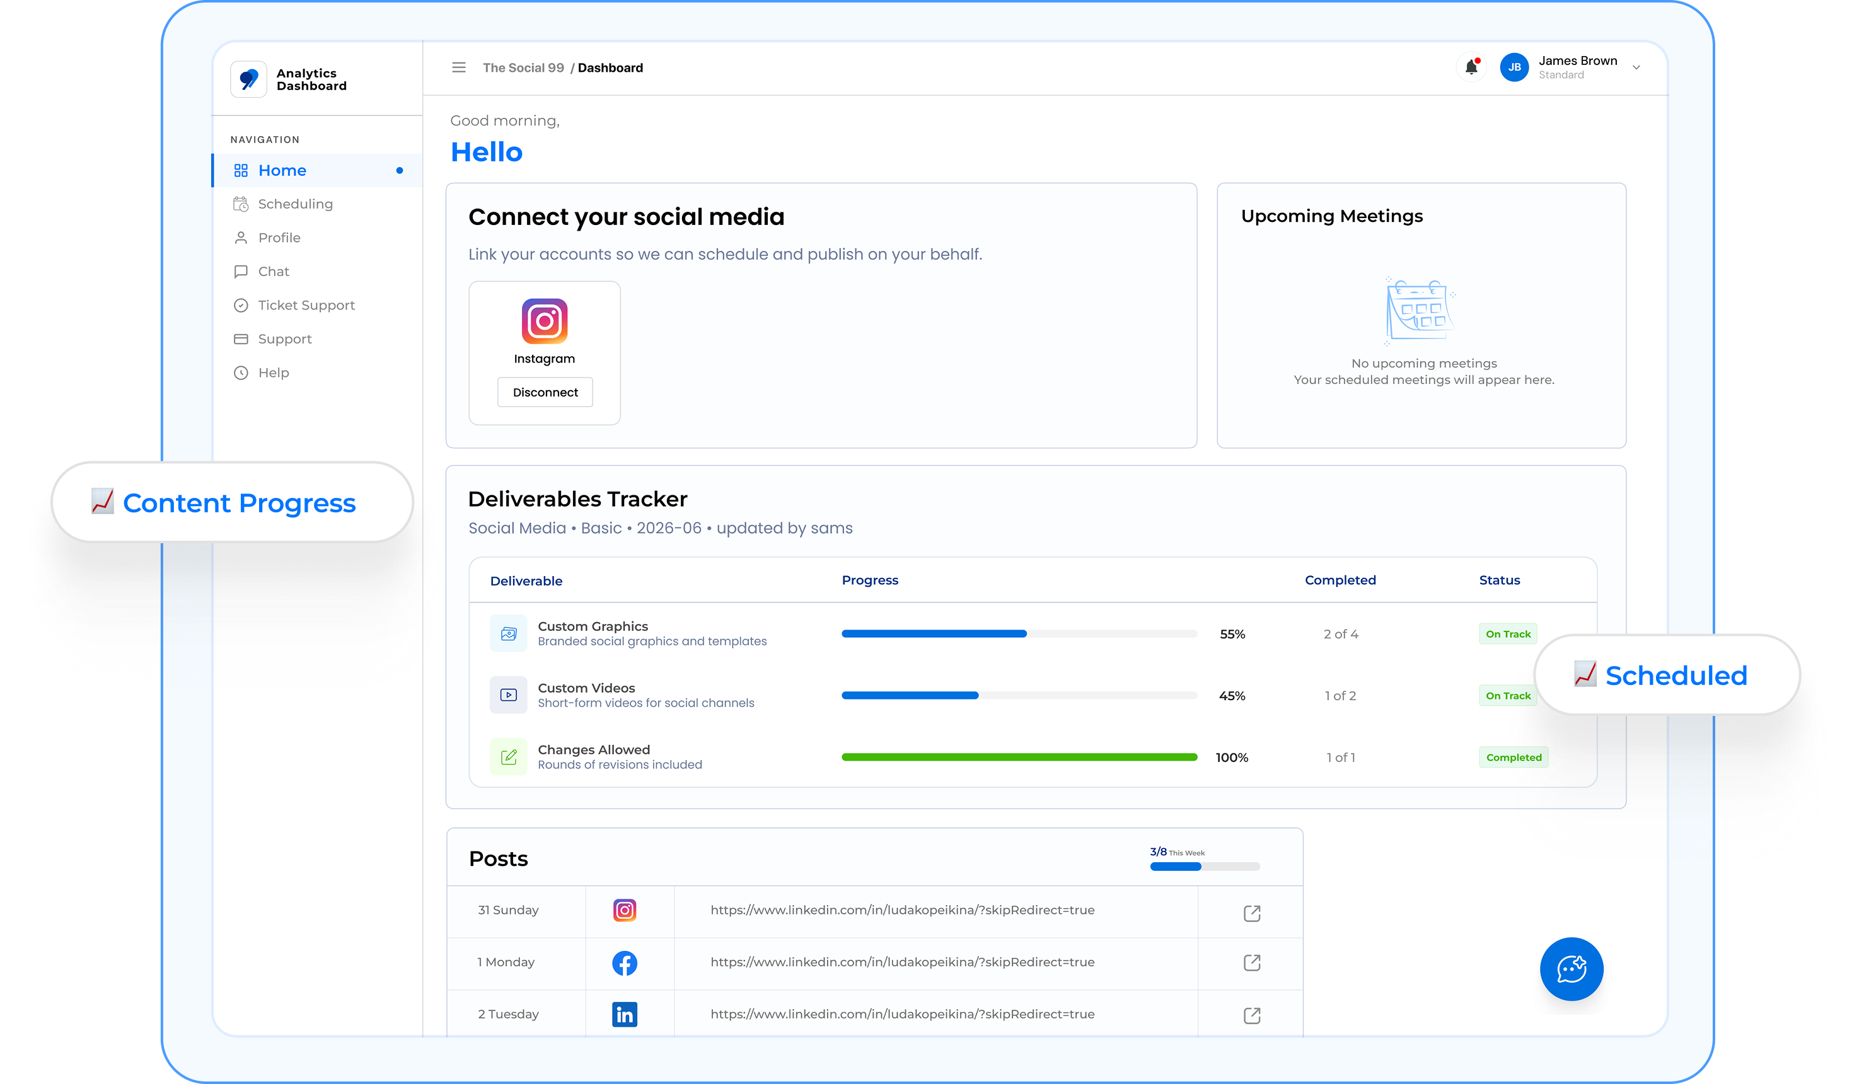Click the Changes Allowed edit icon
Screen dimensions: 1852x1084
[509, 757]
